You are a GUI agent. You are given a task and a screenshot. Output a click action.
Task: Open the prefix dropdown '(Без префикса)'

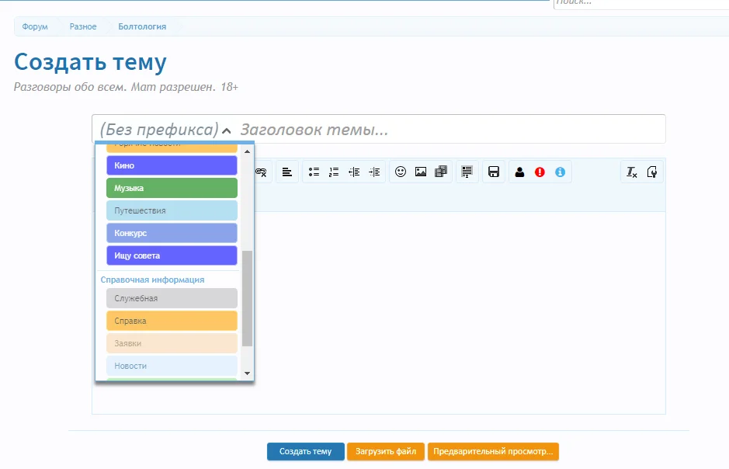(x=165, y=130)
